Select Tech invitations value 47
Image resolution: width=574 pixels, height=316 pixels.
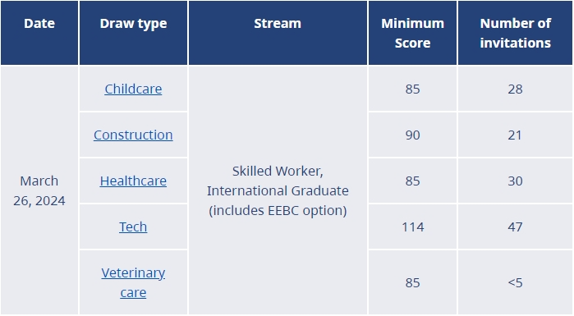(515, 227)
